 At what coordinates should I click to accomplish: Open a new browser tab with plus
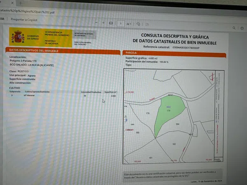pos(21,2)
